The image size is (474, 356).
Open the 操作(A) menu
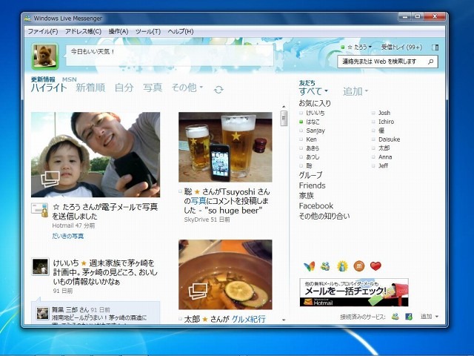(118, 31)
